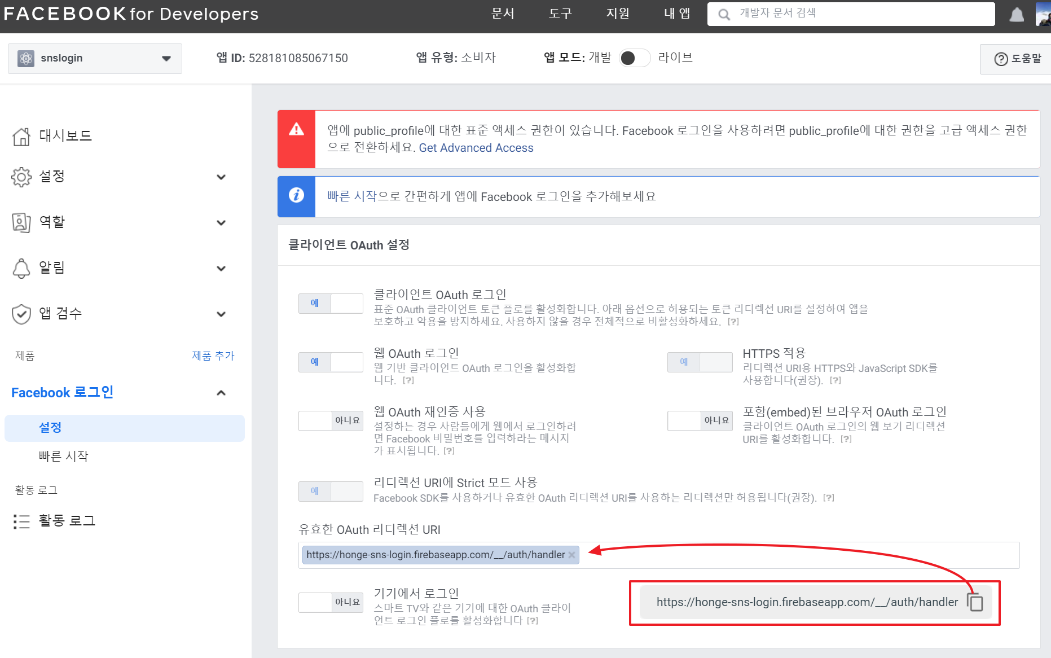Click the Get Advanced Access link
The width and height of the screenshot is (1051, 658).
point(476,148)
